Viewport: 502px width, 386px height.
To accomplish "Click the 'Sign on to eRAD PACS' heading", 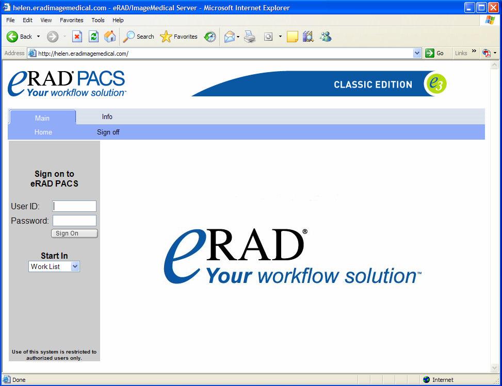I will [x=54, y=179].
